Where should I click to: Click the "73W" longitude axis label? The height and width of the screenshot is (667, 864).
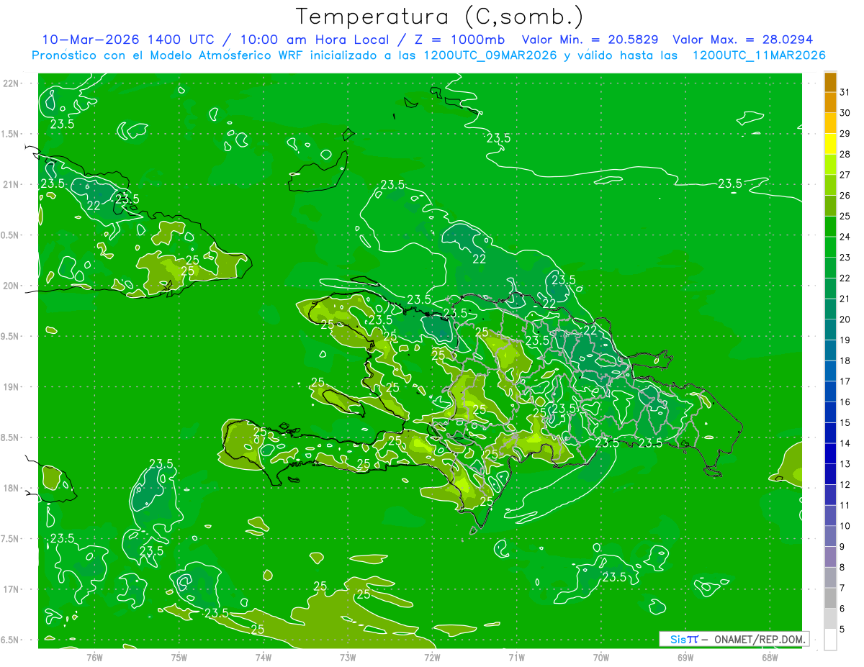(x=348, y=657)
